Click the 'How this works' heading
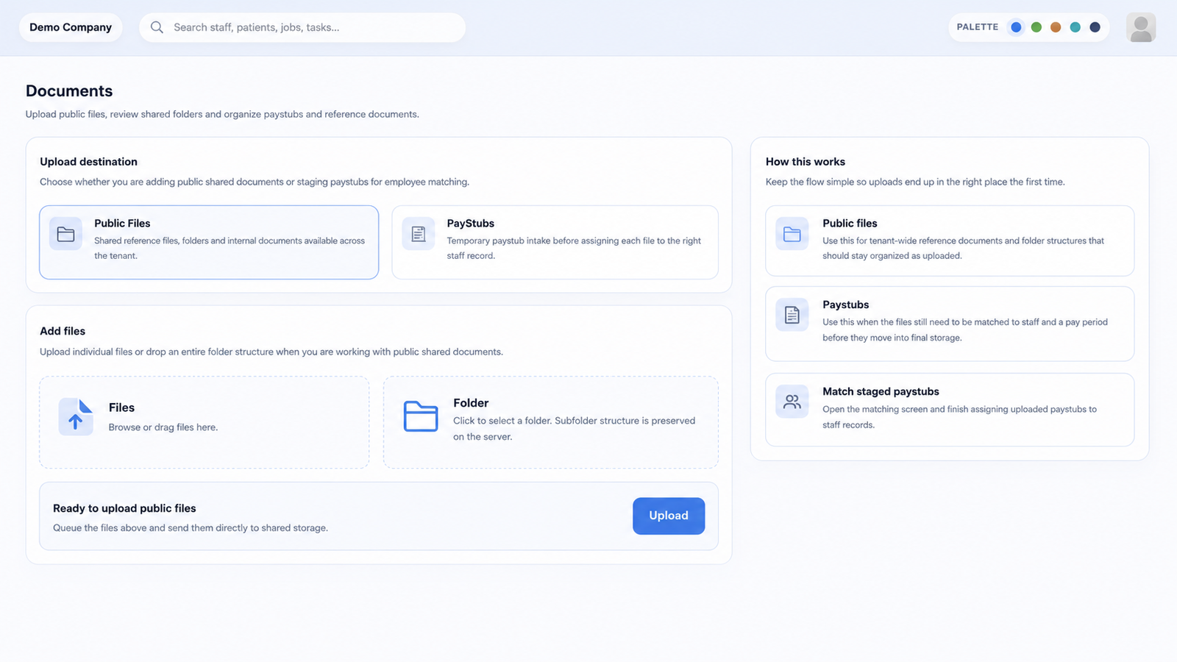The image size is (1177, 662). [806, 162]
